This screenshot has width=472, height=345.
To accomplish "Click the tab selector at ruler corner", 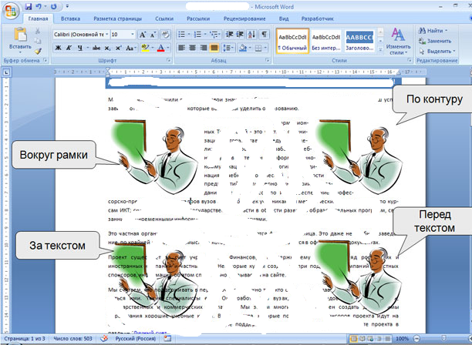I will click(7, 72).
